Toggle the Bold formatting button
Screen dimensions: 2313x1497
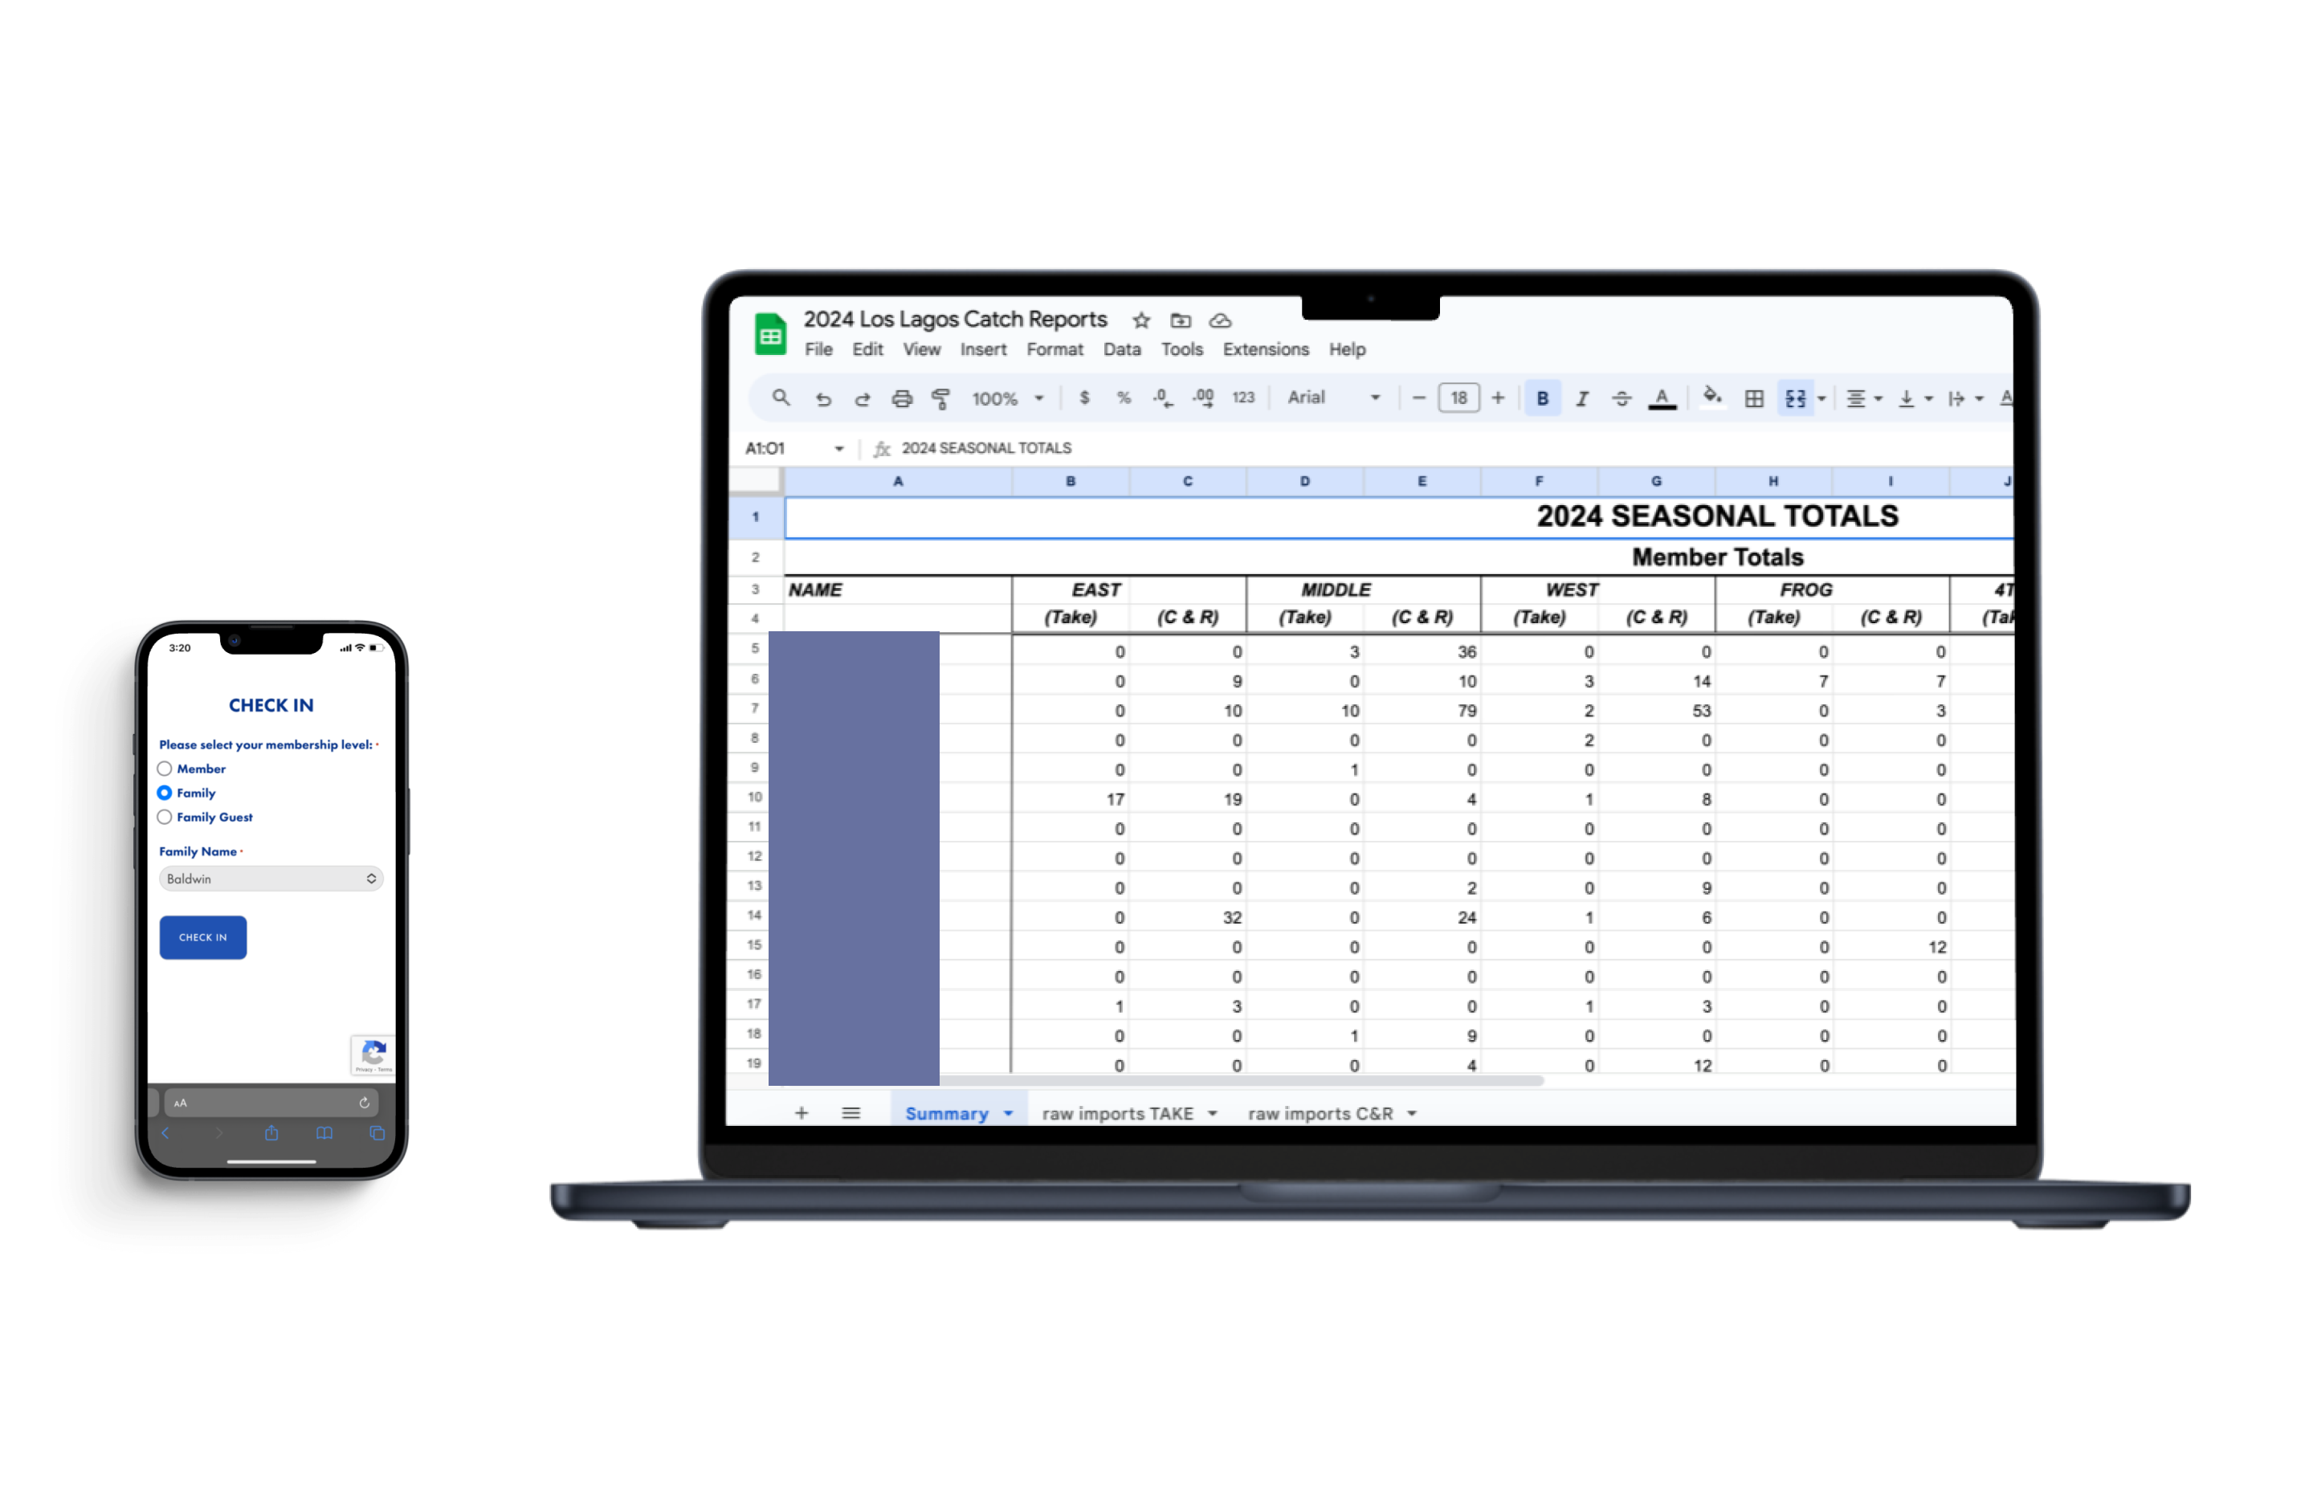tap(1542, 398)
